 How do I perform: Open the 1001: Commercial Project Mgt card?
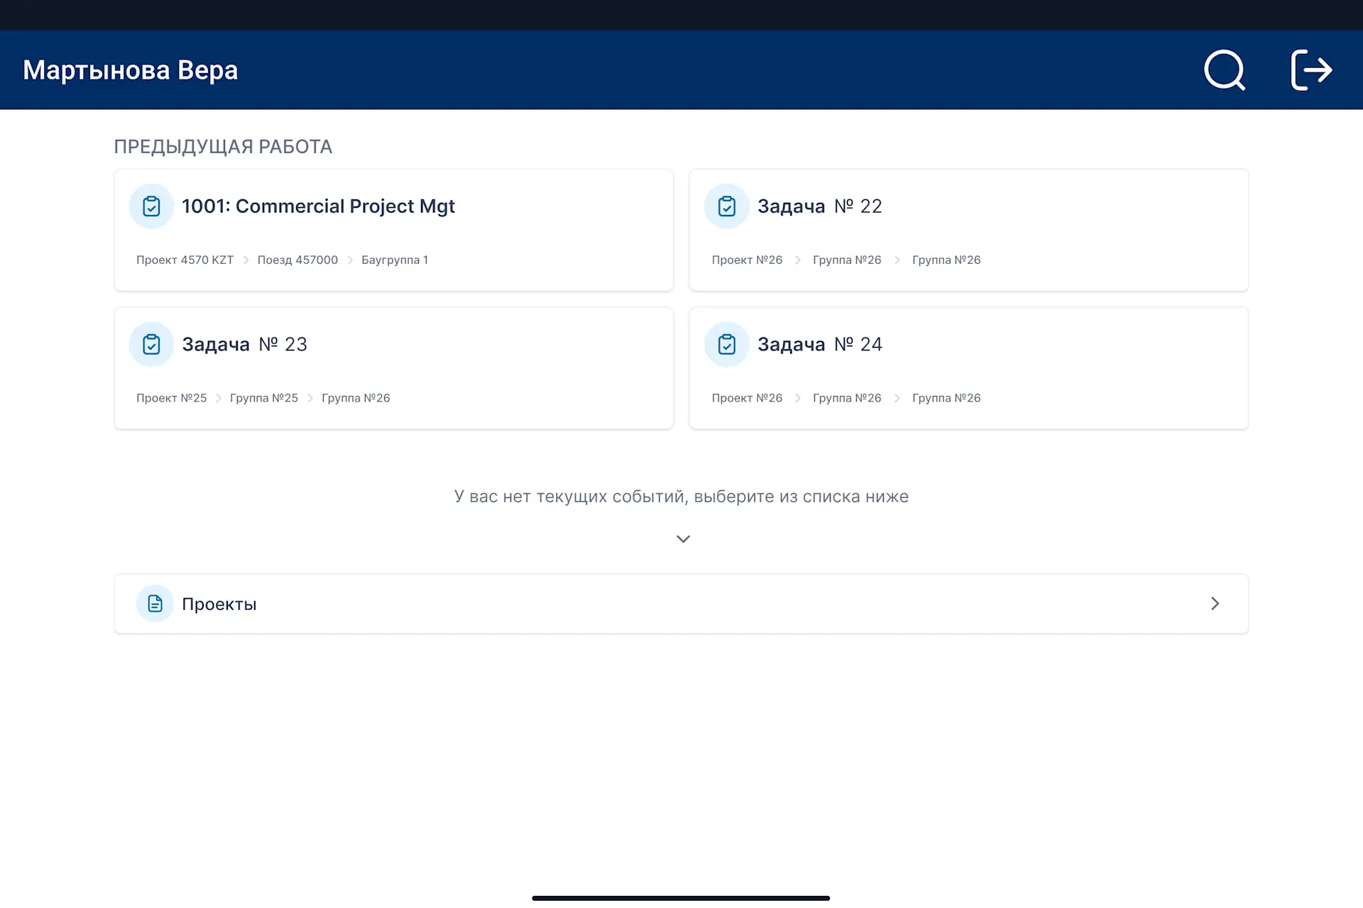coord(318,206)
